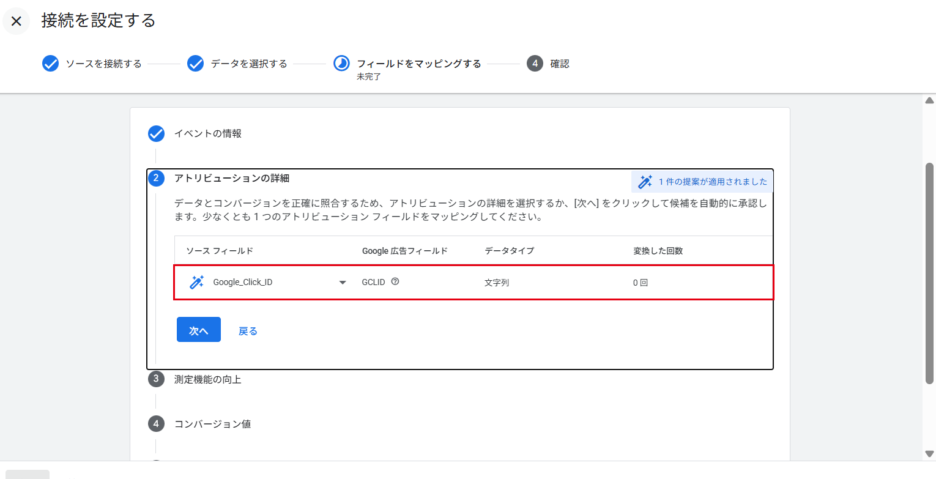This screenshot has width=936, height=479.
Task: Click the step 4 確認 number icon
Action: click(x=535, y=64)
